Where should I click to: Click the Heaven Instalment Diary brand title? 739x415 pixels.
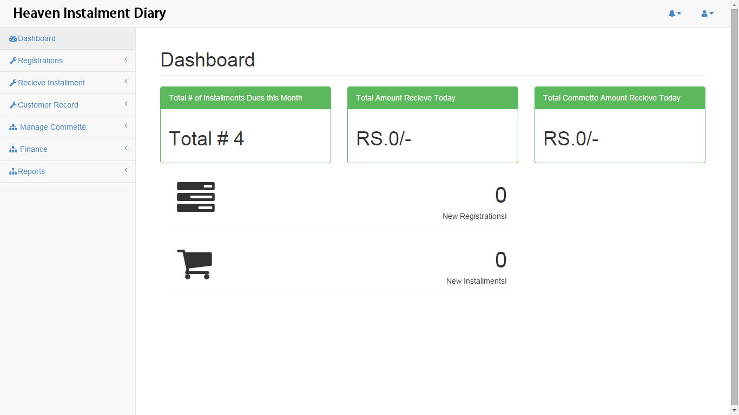(89, 13)
